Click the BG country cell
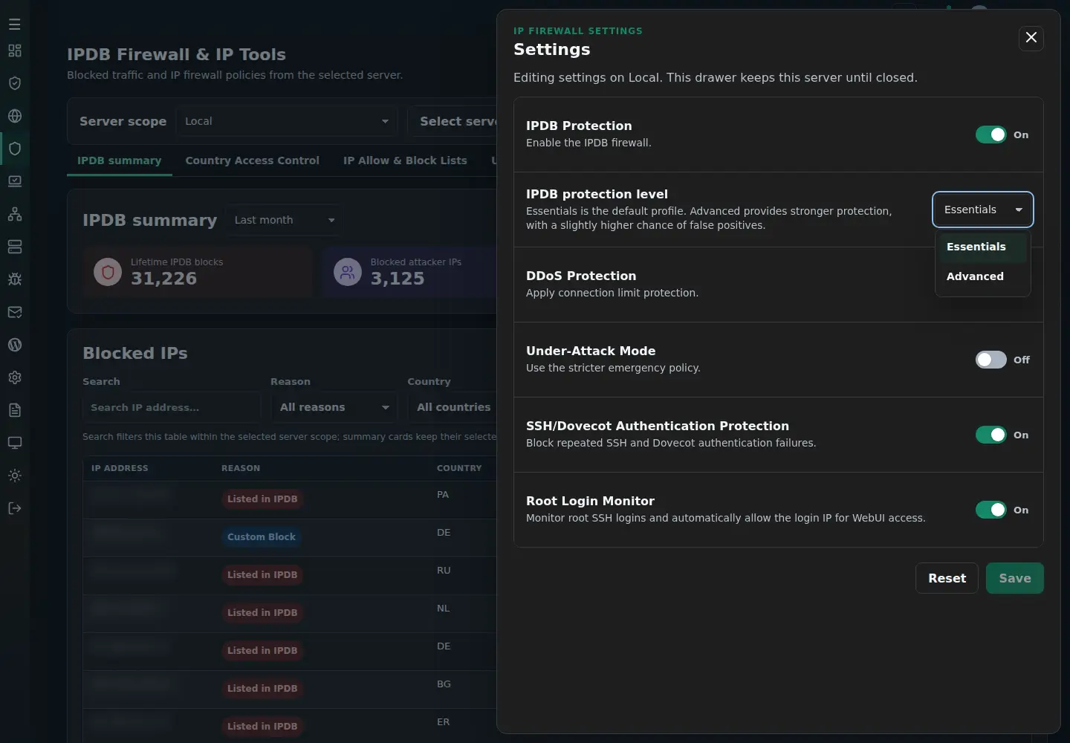Viewport: 1070px width, 743px height. [444, 684]
